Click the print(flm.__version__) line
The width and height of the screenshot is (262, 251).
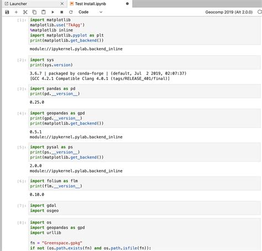click(56, 186)
